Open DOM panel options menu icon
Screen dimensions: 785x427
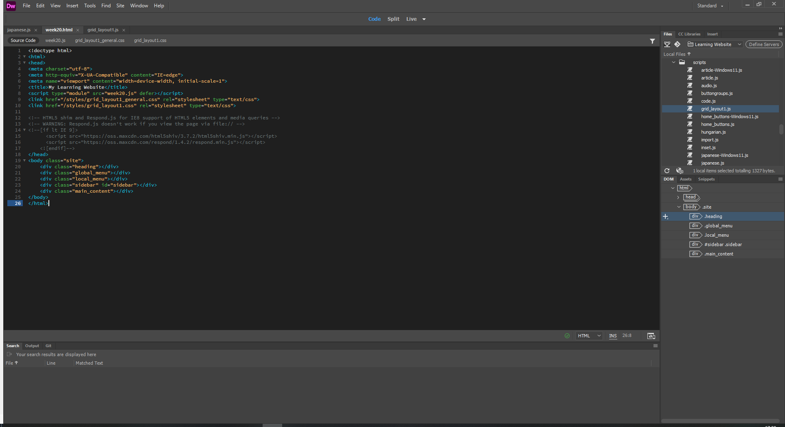780,179
